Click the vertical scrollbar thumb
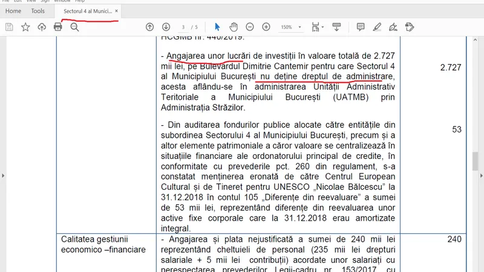 [x=475, y=161]
